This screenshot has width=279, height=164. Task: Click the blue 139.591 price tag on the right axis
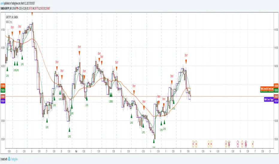(x=276, y=101)
